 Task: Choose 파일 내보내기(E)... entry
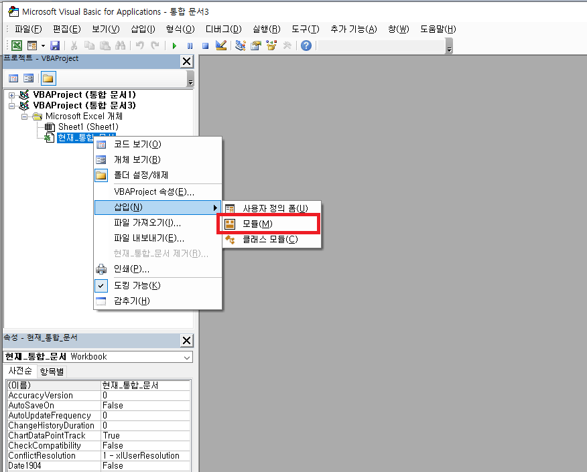158,238
